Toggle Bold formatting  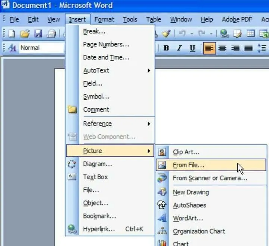pos(166,48)
